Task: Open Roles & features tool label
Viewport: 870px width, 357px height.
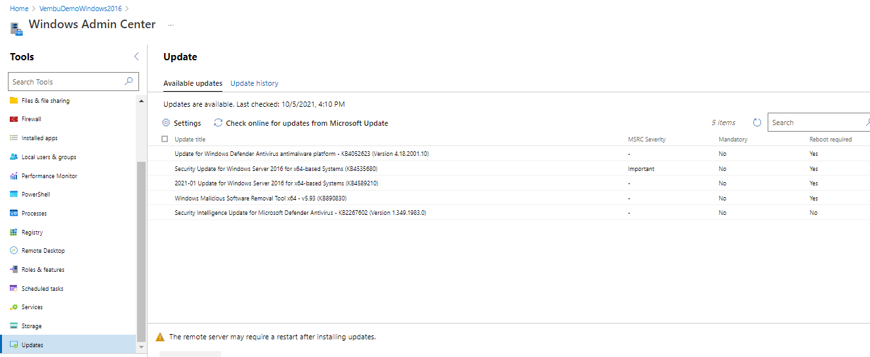Action: tap(43, 270)
